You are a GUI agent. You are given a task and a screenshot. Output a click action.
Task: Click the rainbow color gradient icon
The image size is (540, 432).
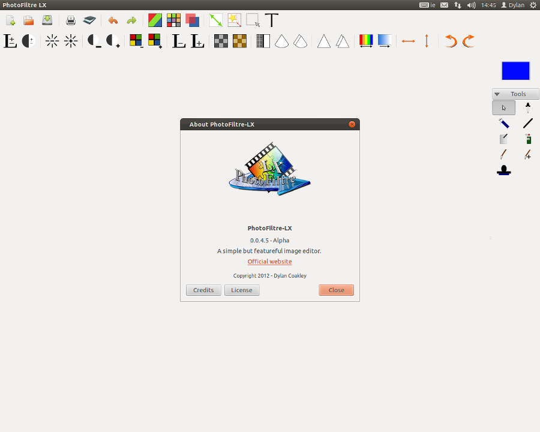tap(366, 41)
